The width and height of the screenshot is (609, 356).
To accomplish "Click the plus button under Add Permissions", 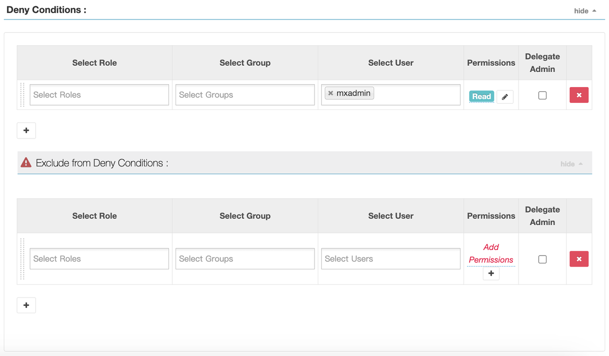I will pos(491,274).
